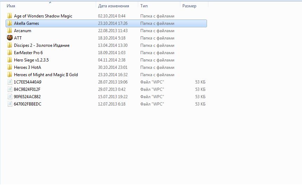
Task: Click the date 23.10.2014 17:26
Action: click(x=113, y=23)
